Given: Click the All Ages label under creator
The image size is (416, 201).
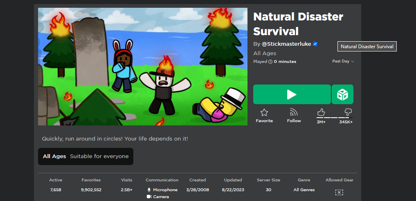Looking at the screenshot, I should click(x=265, y=53).
